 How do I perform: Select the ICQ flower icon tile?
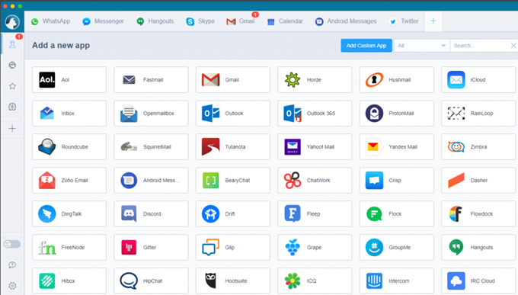(x=315, y=281)
